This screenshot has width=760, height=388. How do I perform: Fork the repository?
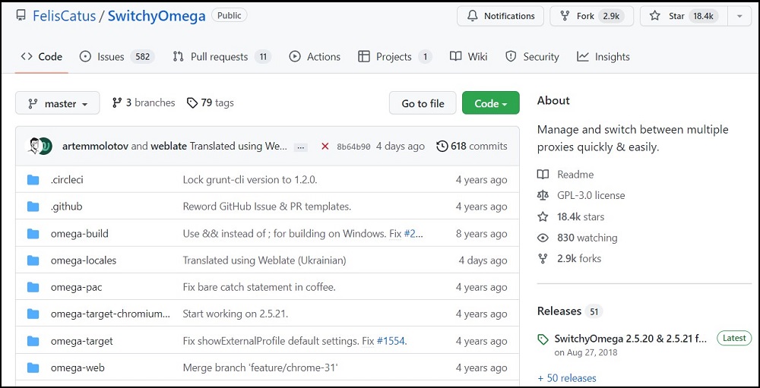[x=591, y=16]
